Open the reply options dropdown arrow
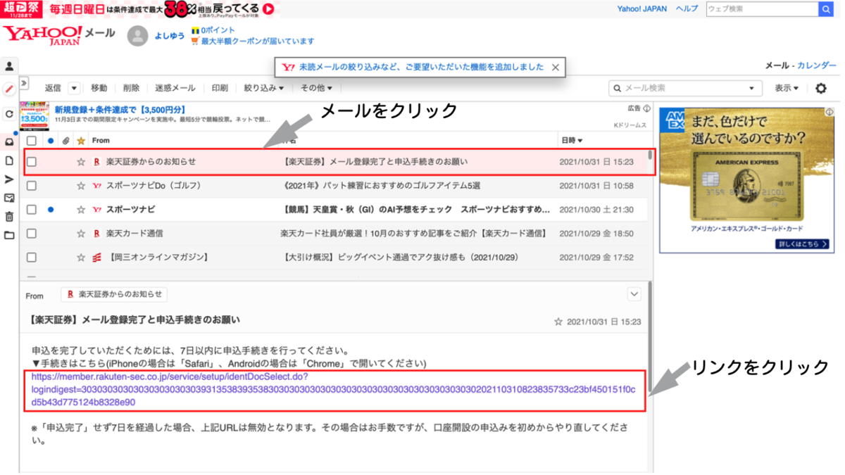This screenshot has height=475, width=845. (x=73, y=88)
